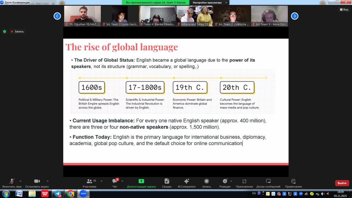This screenshot has width=352, height=198.
Task: Open Notes (Примечания)
Action: [x=293, y=181]
